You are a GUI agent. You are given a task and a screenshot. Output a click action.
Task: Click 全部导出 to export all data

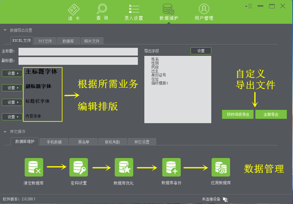(x=271, y=114)
